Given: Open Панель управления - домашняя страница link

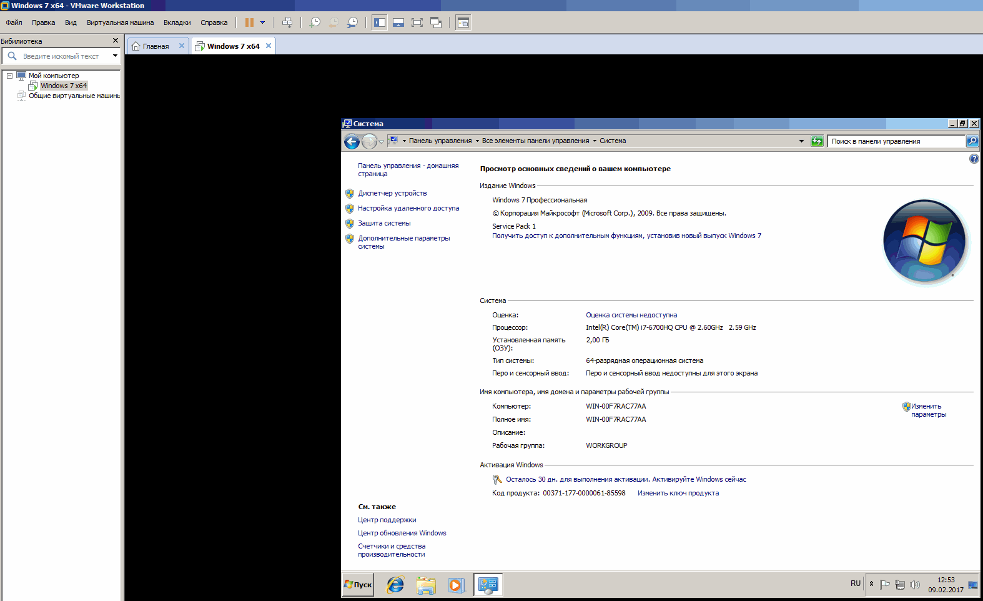Looking at the screenshot, I should coord(408,170).
